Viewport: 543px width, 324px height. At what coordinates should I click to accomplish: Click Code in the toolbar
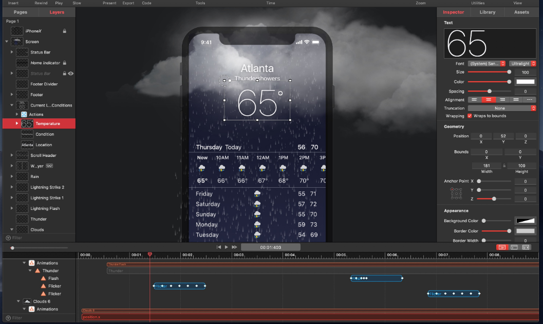(146, 3)
